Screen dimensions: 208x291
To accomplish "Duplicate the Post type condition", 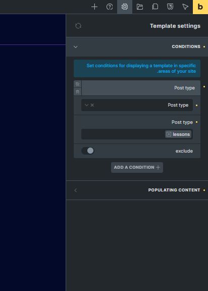I will tap(77, 84).
